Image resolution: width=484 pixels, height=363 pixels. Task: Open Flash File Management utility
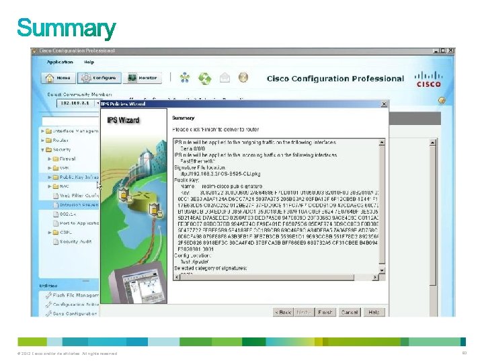click(x=75, y=295)
